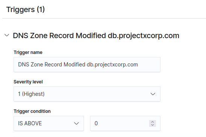Click the DNS Zone Record Modified heading title

point(96,35)
